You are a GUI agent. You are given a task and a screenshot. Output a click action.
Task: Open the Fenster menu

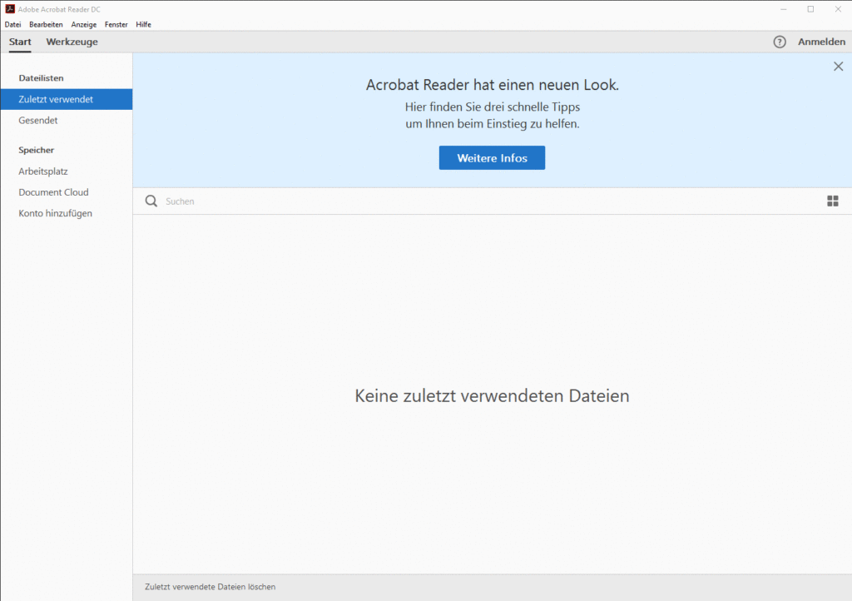point(116,24)
